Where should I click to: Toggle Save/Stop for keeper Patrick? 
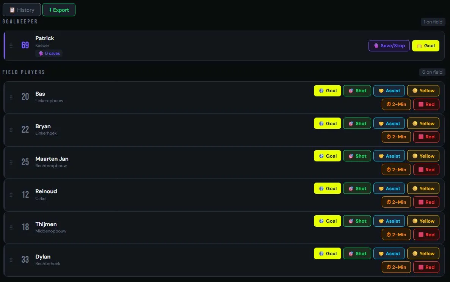tap(389, 45)
